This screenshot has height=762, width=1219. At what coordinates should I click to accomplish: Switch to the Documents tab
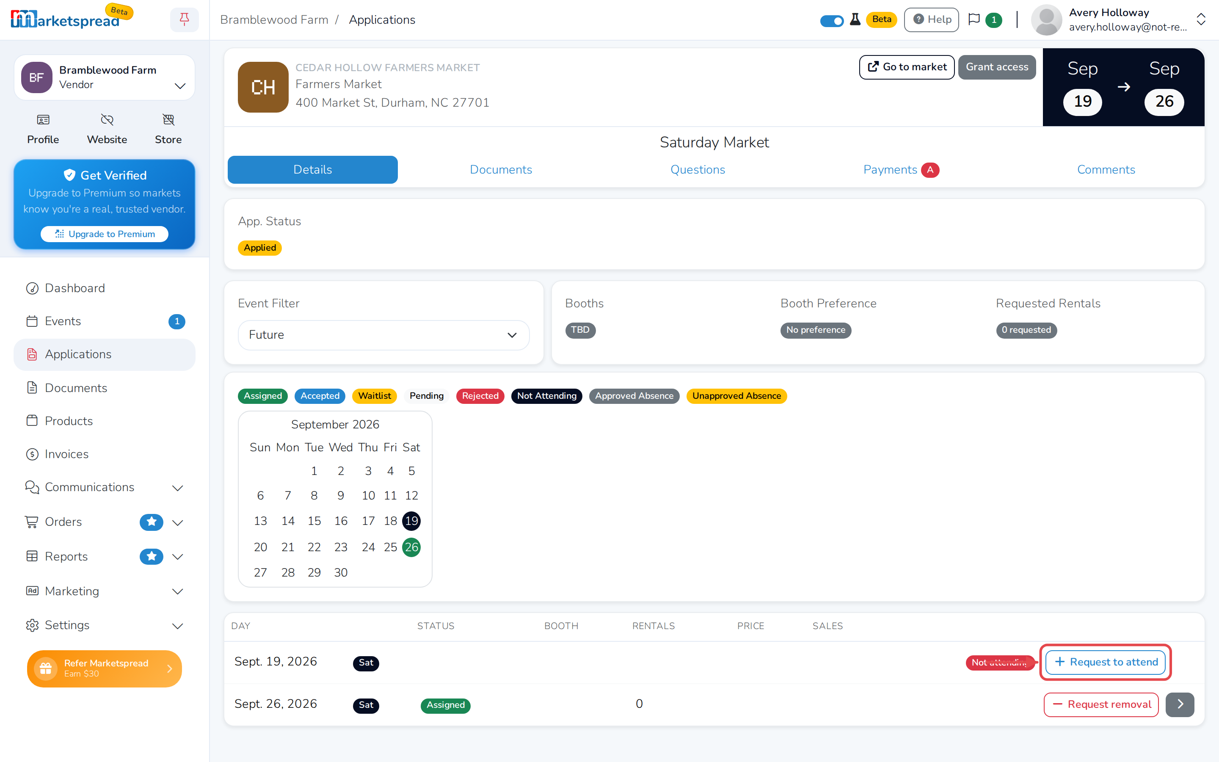point(501,170)
